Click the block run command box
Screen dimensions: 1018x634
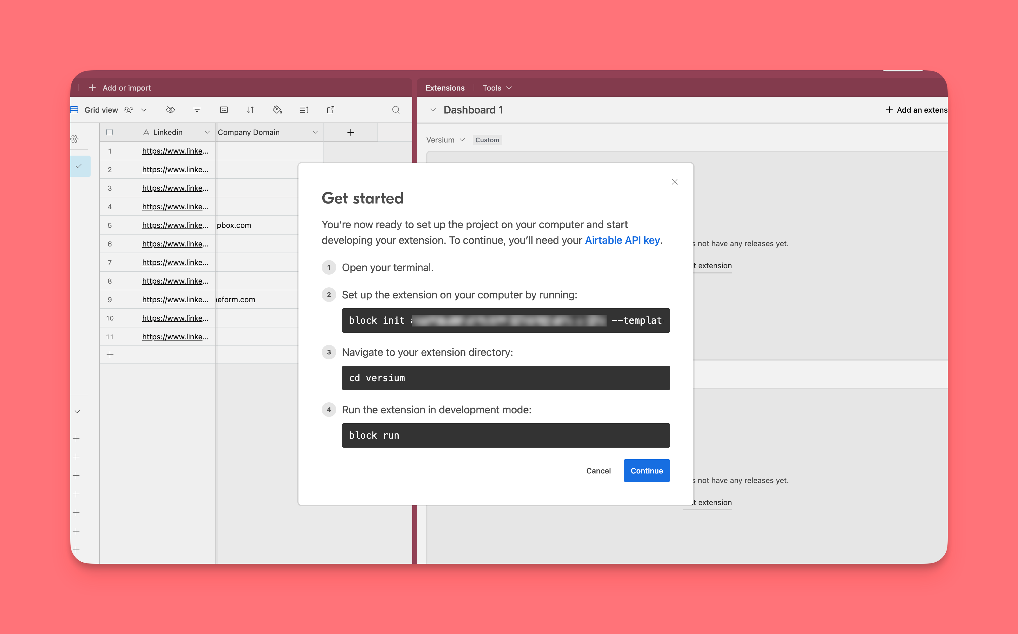pyautogui.click(x=506, y=435)
